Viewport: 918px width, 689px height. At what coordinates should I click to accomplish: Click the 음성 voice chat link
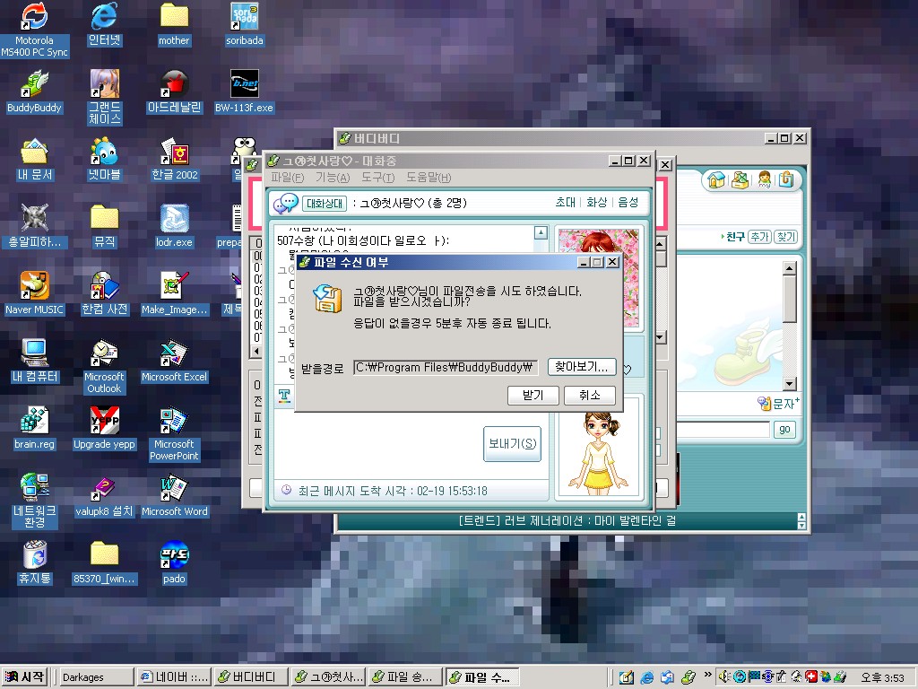coord(628,203)
